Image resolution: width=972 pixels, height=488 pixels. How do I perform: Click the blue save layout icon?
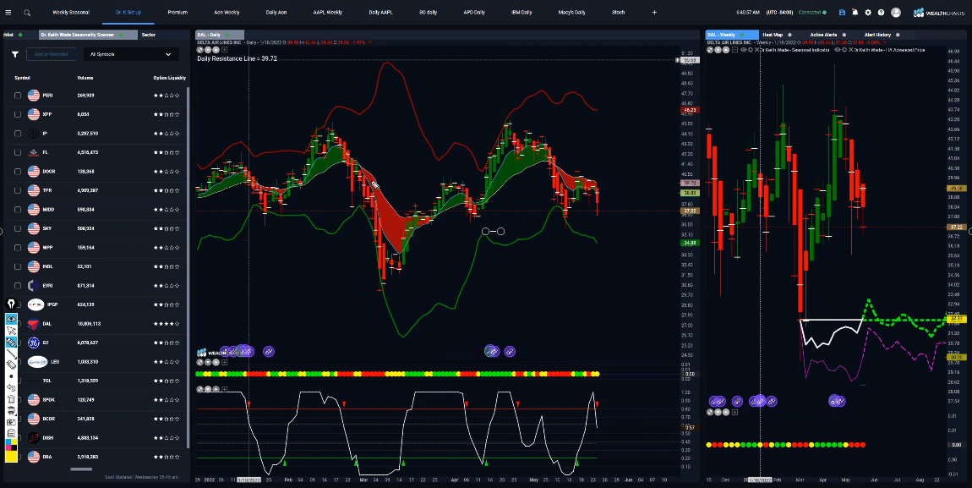coord(842,13)
